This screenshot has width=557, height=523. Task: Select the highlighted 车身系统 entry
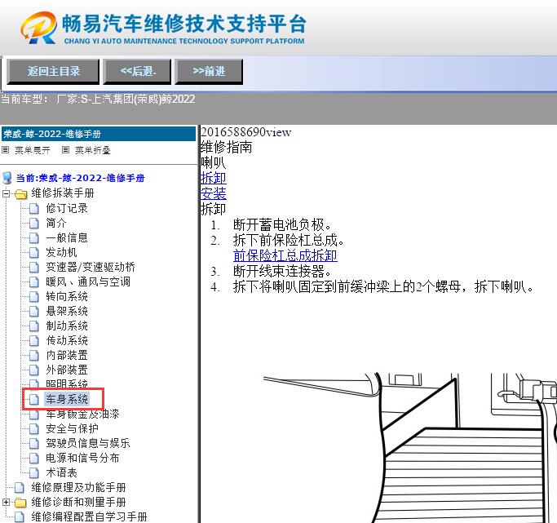point(67,399)
